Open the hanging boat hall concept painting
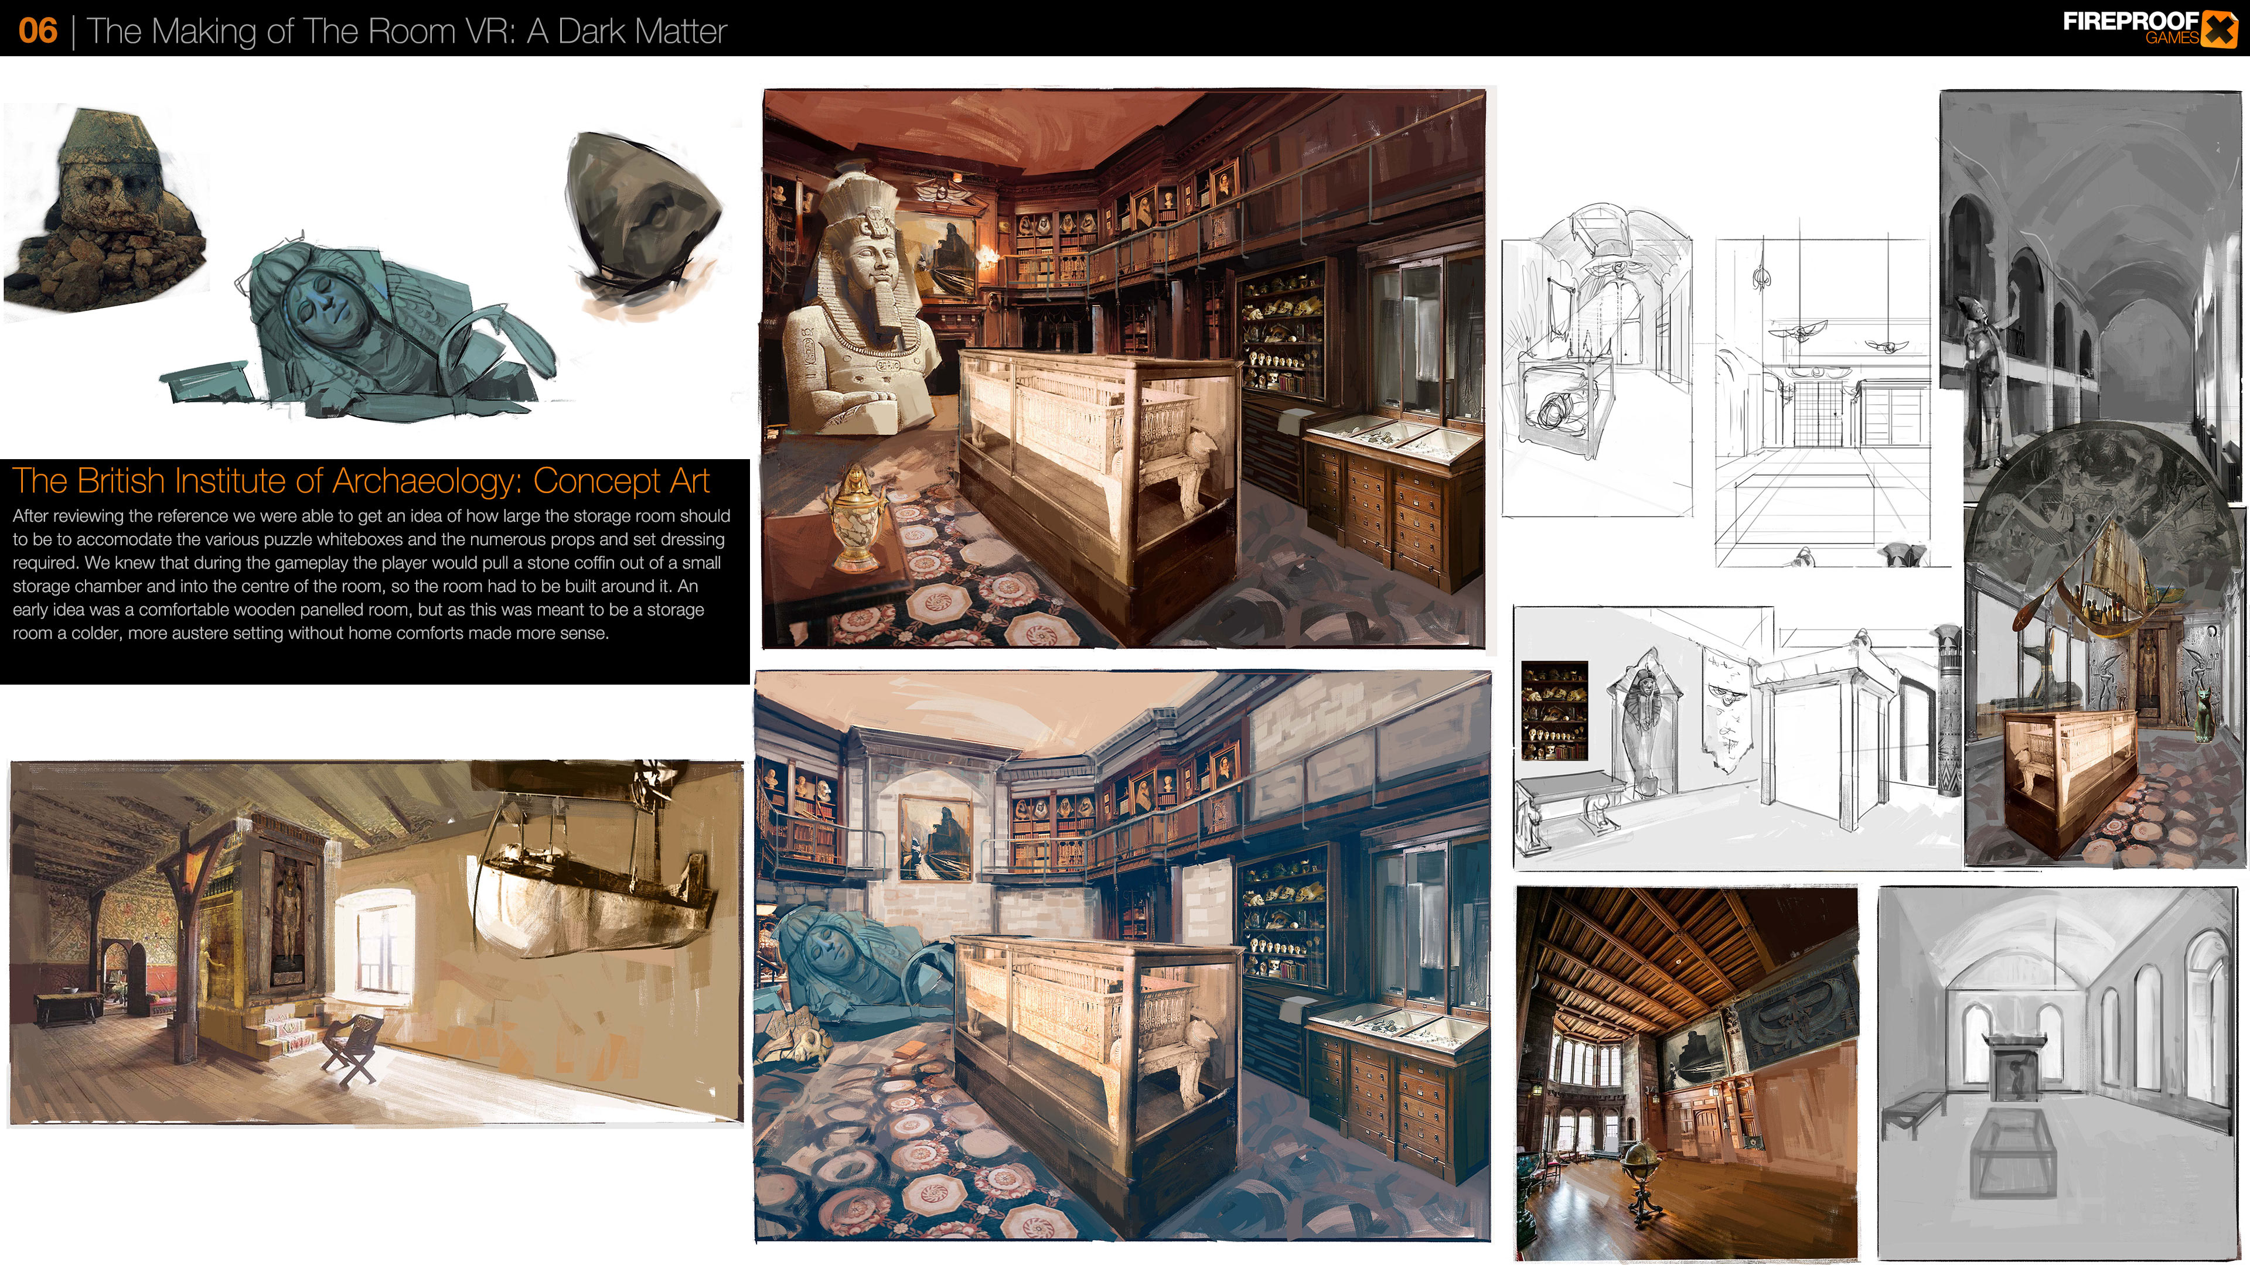 pos(376,943)
